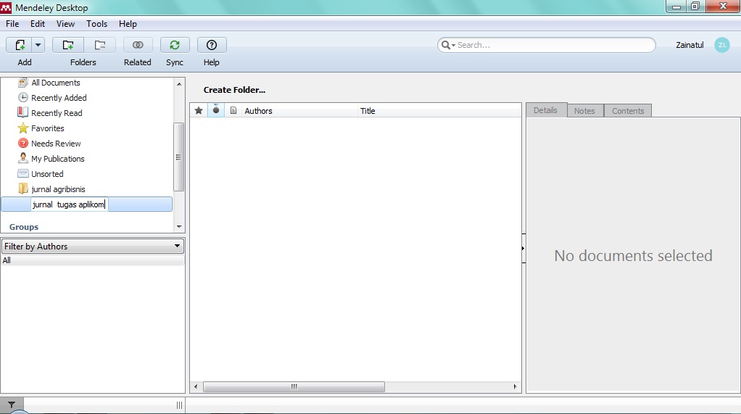The width and height of the screenshot is (741, 414).
Task: Click the ZL profile avatar
Action: [722, 46]
